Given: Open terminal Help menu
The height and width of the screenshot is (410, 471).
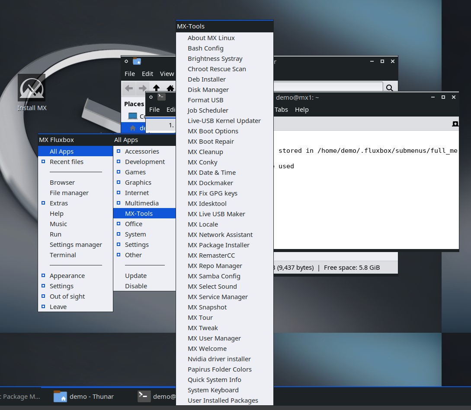Looking at the screenshot, I should point(301,110).
